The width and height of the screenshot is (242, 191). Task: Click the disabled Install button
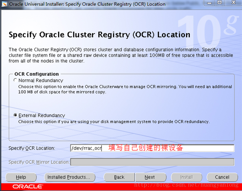pos(187,177)
